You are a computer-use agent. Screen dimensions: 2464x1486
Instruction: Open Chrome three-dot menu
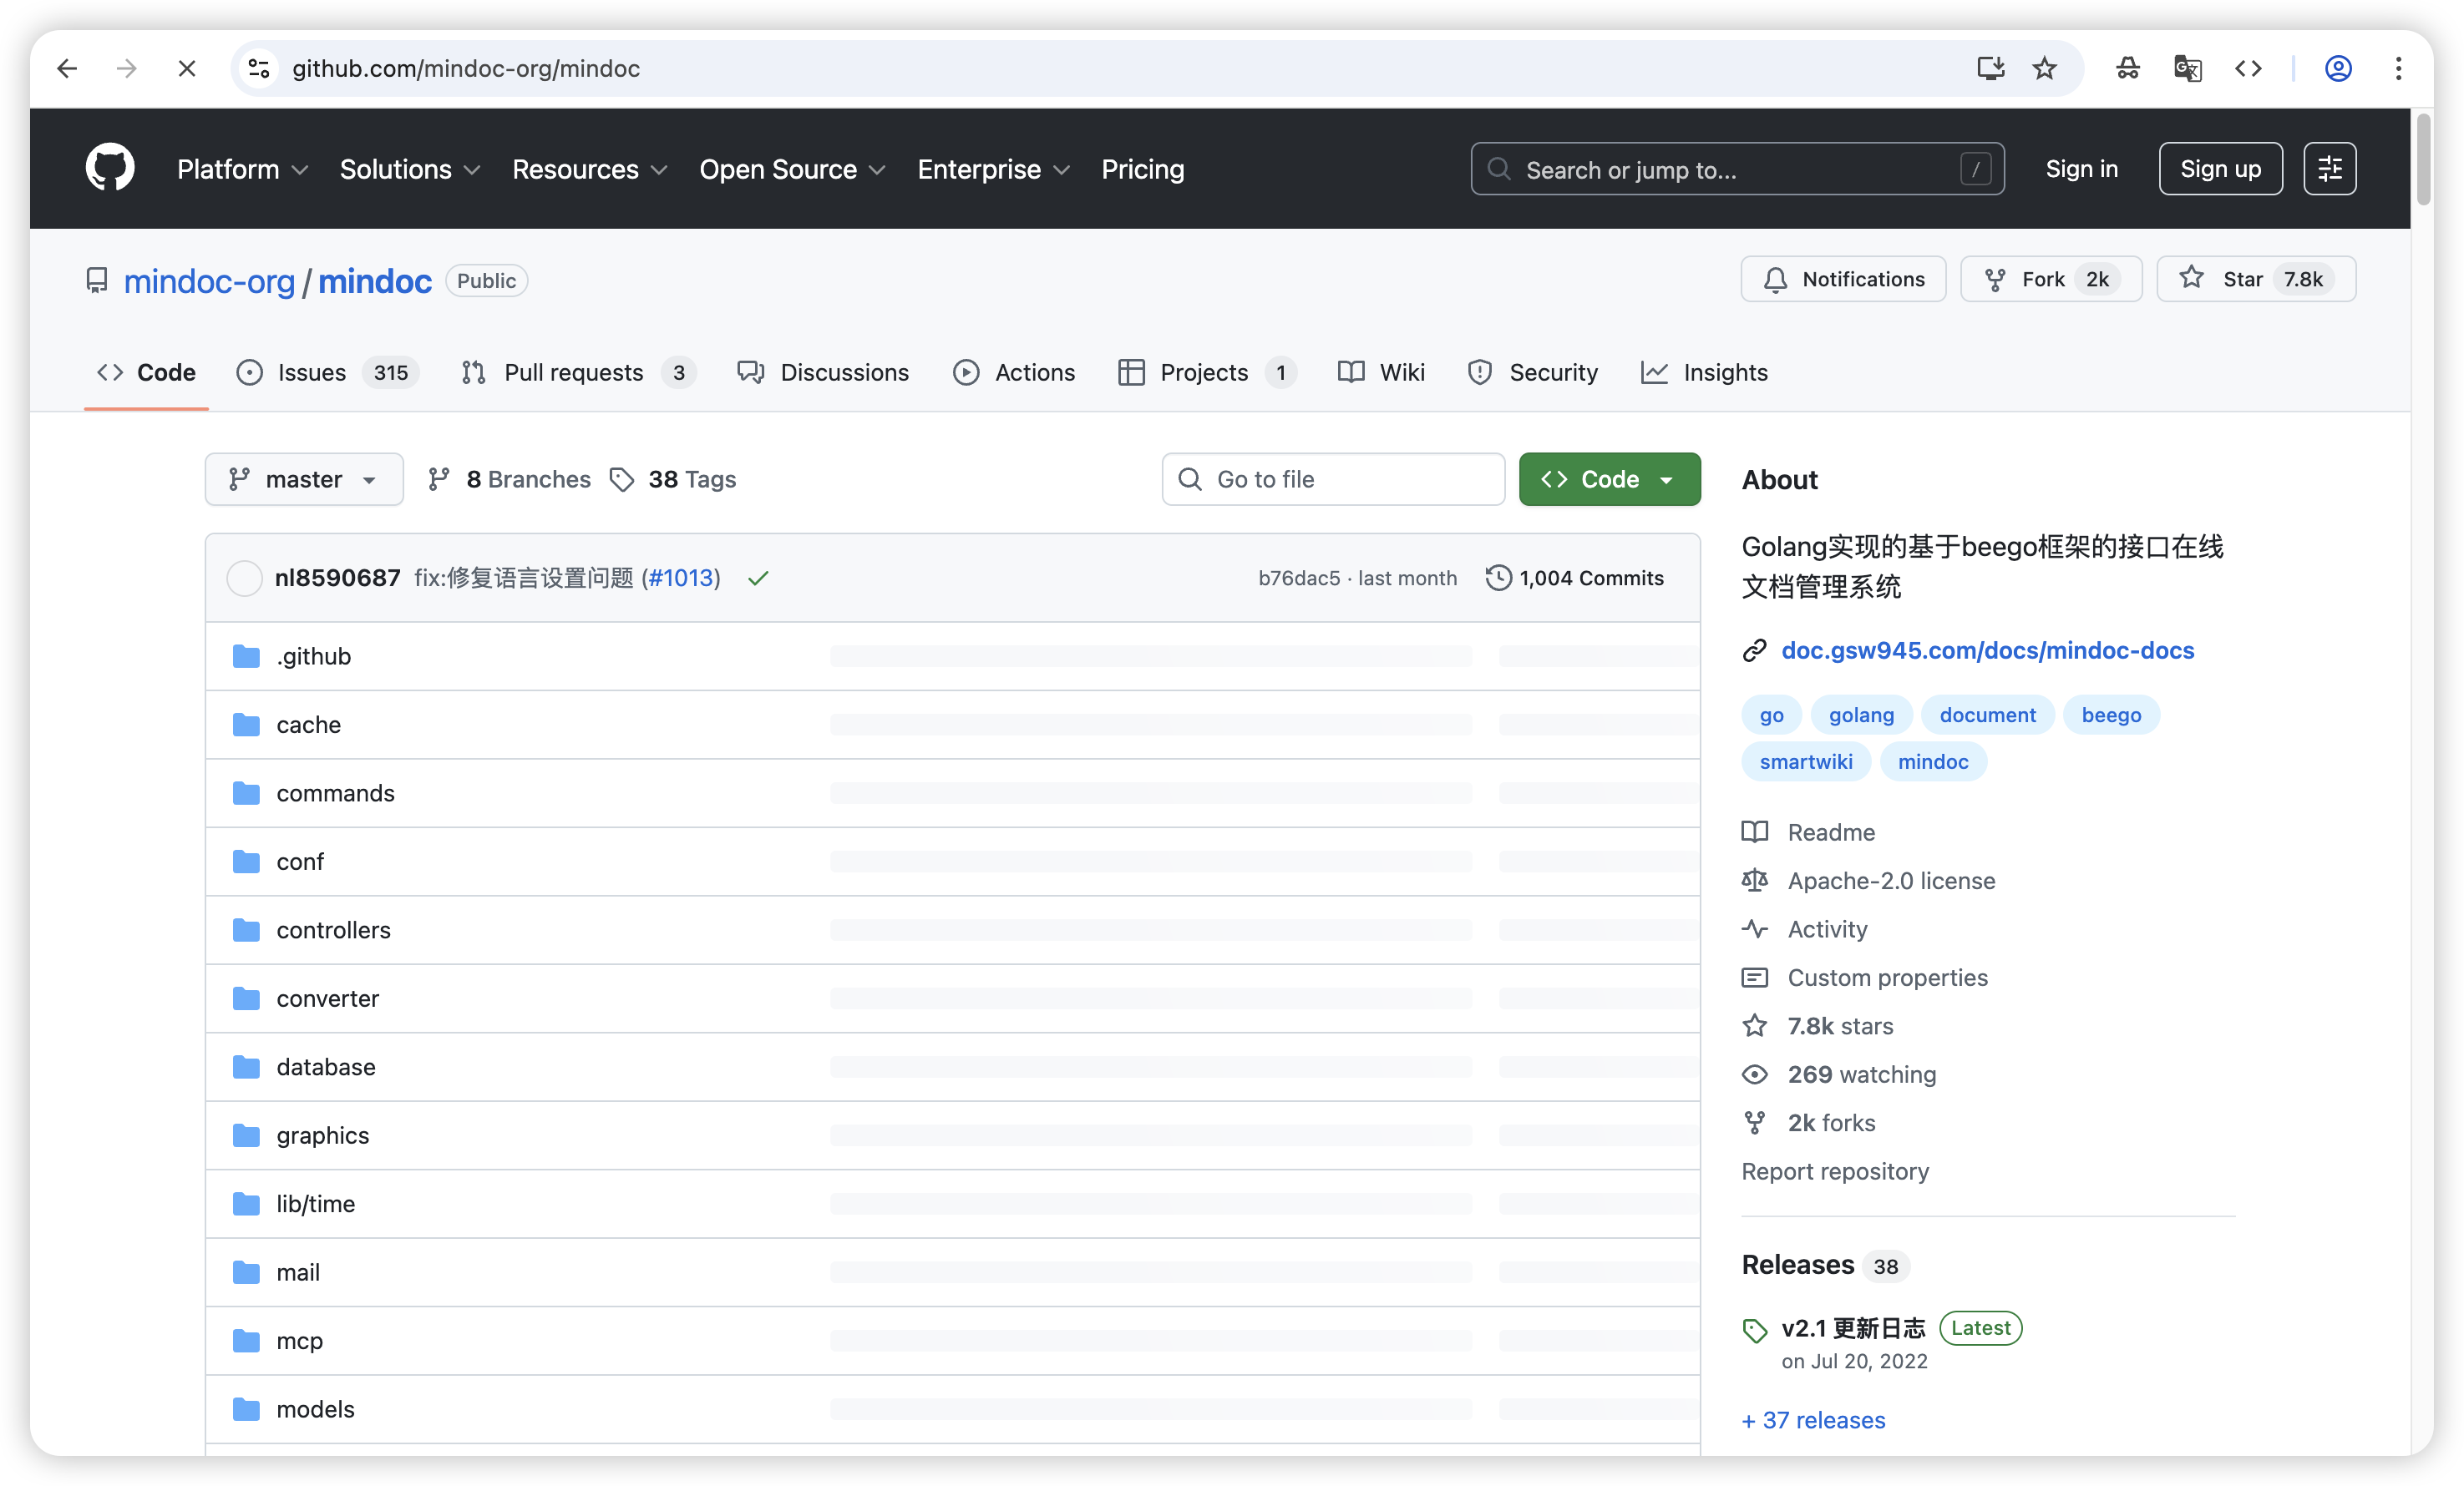click(x=2398, y=68)
